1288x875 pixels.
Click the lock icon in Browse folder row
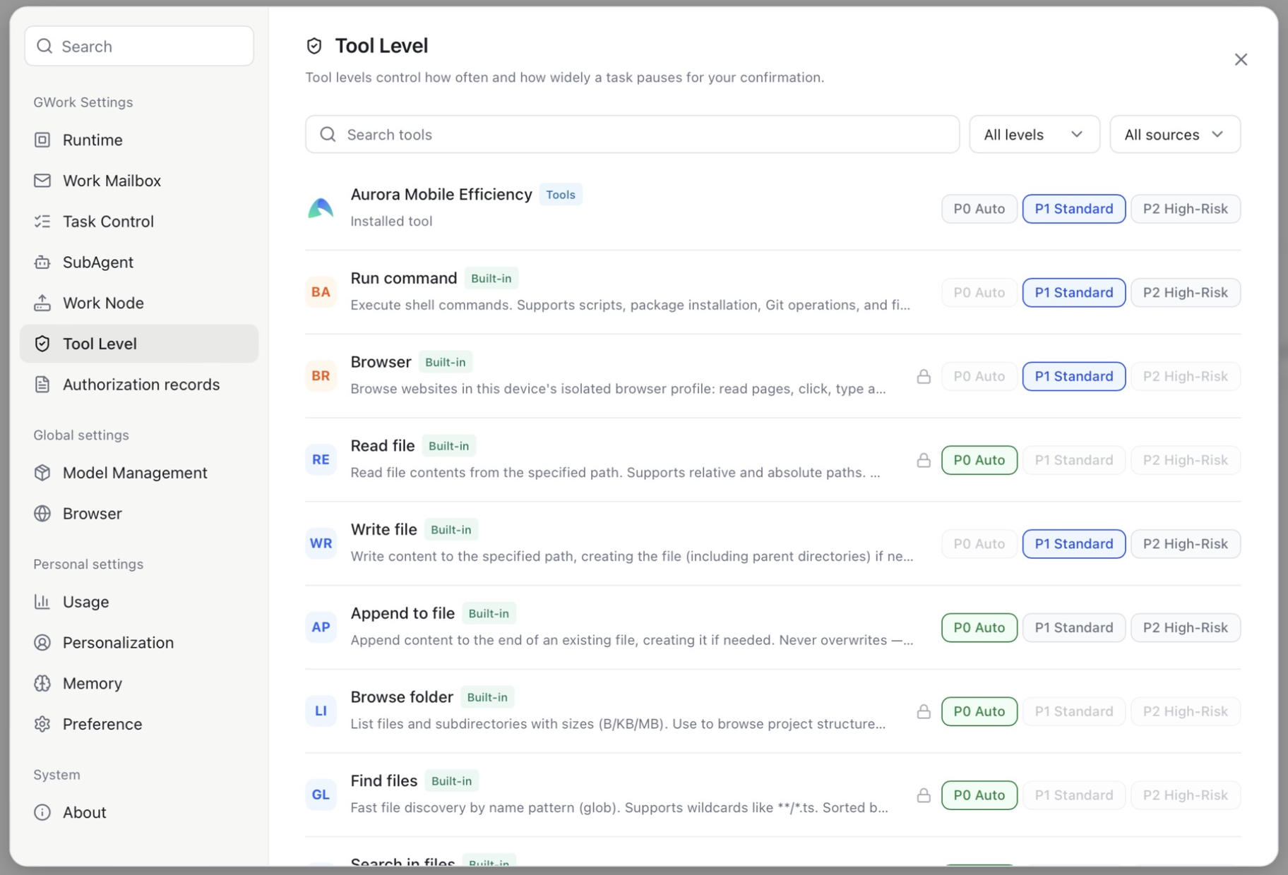point(924,711)
